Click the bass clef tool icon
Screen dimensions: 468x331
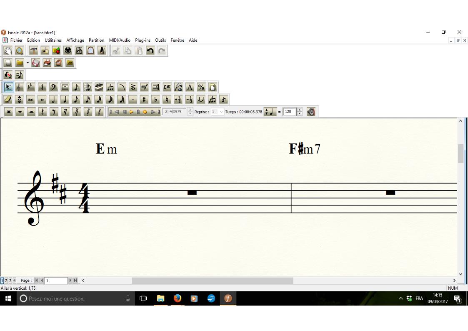click(x=53, y=87)
